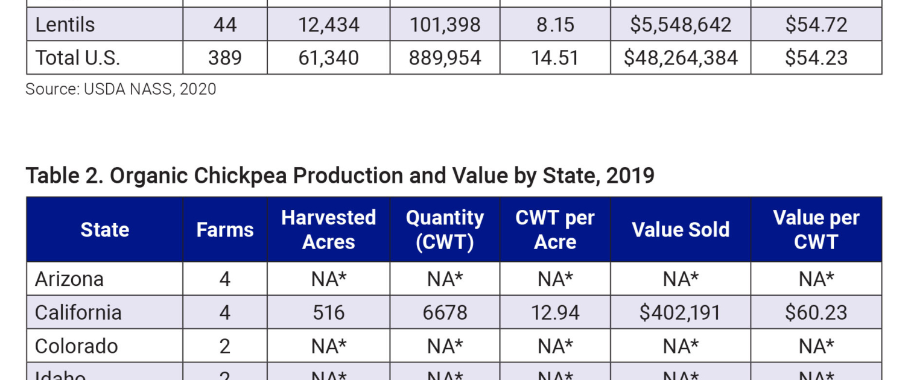Select California's $60.23 value per CWT
Image resolution: width=905 pixels, height=380 pixels.
(x=816, y=312)
